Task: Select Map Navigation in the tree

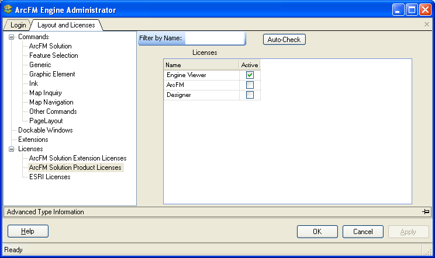Action: [x=51, y=102]
